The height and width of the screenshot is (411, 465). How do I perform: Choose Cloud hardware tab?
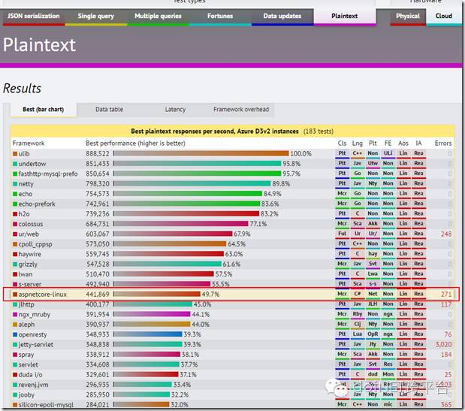click(x=444, y=17)
